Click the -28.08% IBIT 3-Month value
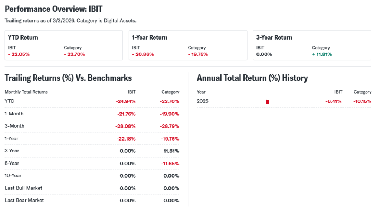 [125, 126]
